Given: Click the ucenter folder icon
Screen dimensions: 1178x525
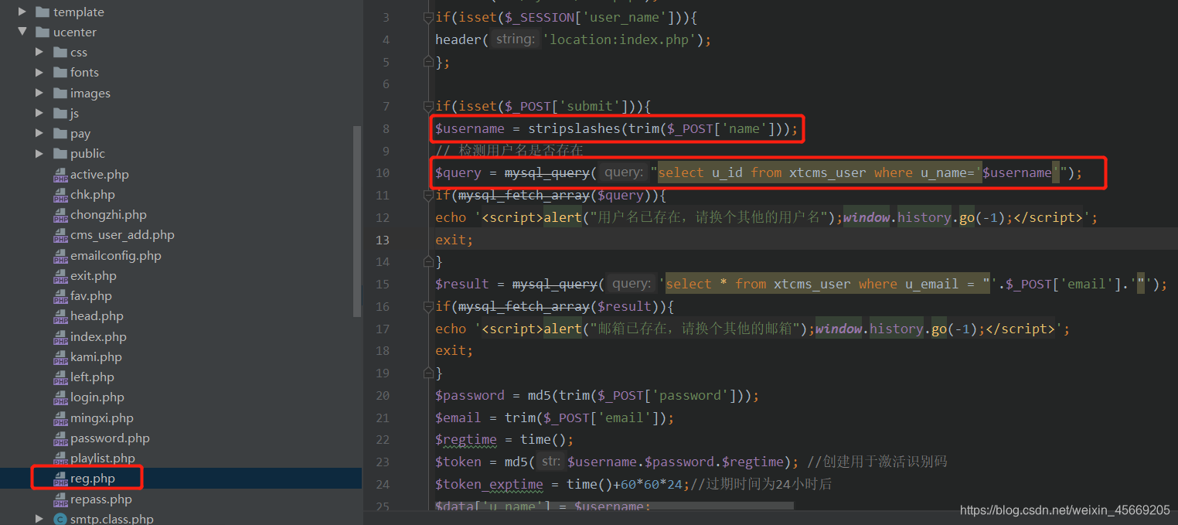Looking at the screenshot, I should 43,32.
